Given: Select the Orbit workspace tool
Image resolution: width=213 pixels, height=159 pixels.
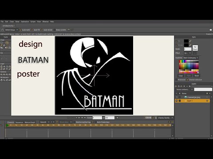Looking at the screenshot, I should pos(10,80).
